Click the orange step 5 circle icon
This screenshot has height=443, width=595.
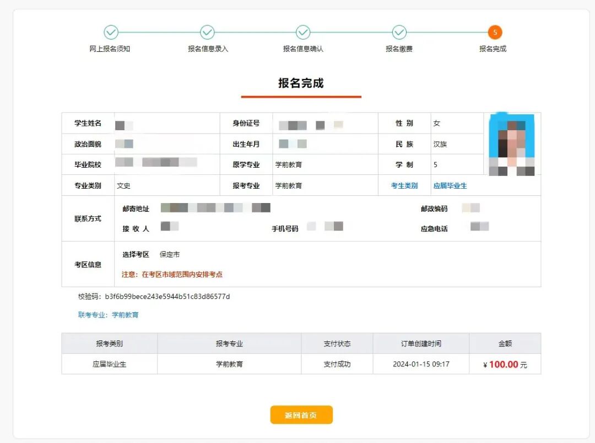(494, 33)
